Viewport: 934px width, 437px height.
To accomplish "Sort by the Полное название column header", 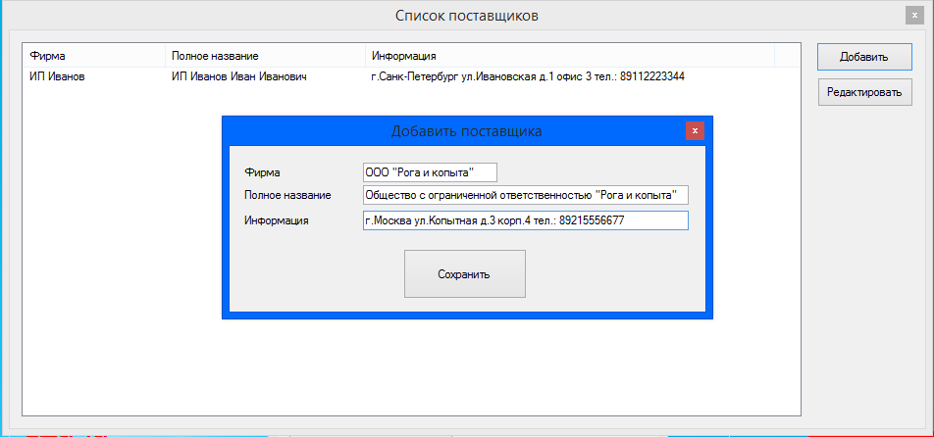I will click(x=265, y=56).
